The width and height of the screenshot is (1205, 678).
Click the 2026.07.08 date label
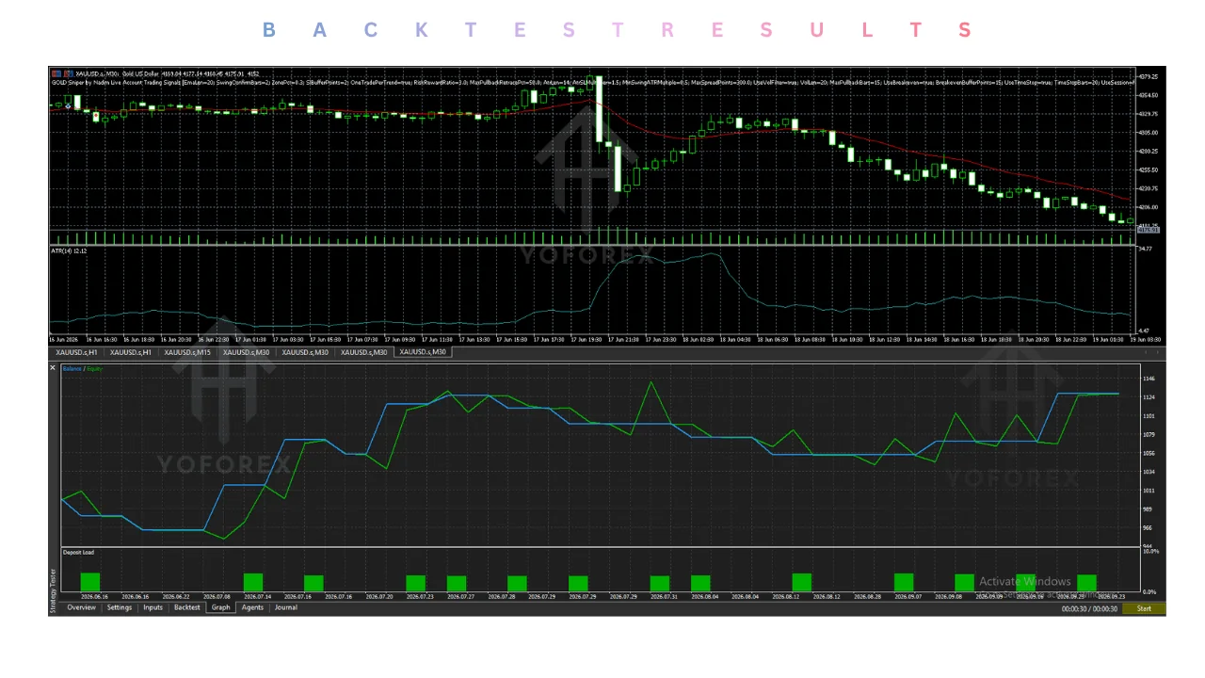click(216, 597)
